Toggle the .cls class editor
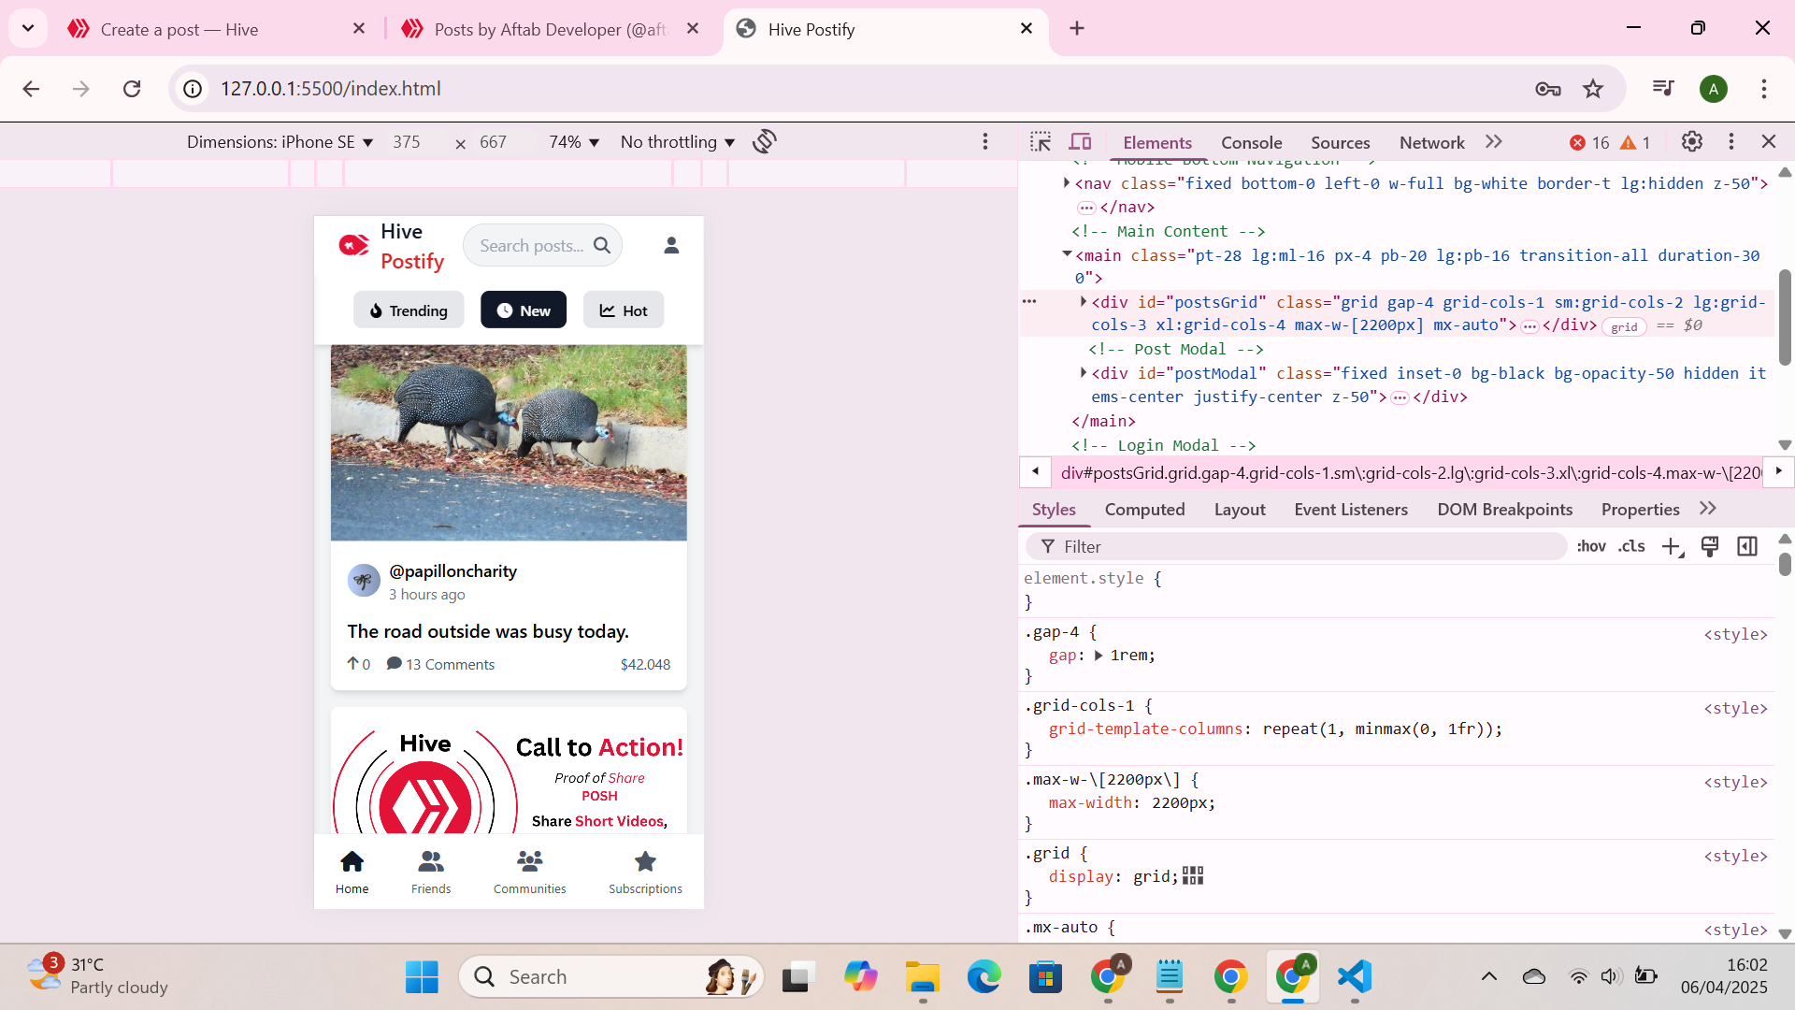The image size is (1795, 1010). pos(1631,547)
